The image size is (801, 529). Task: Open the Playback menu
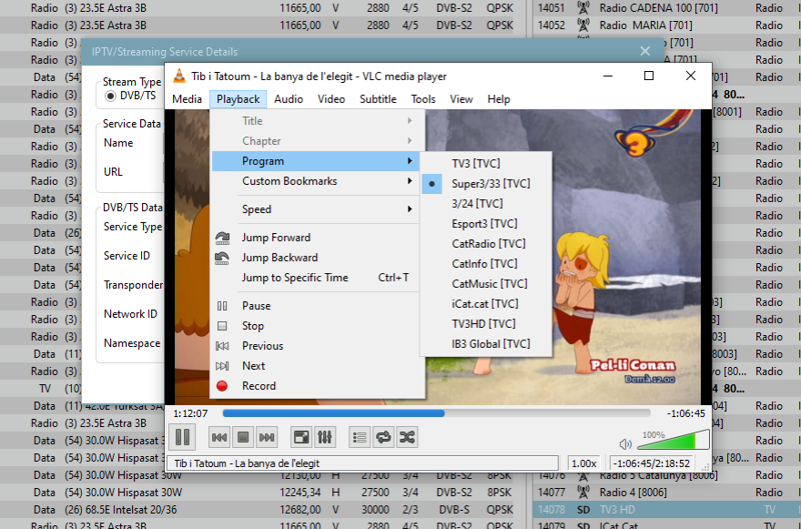pos(238,99)
